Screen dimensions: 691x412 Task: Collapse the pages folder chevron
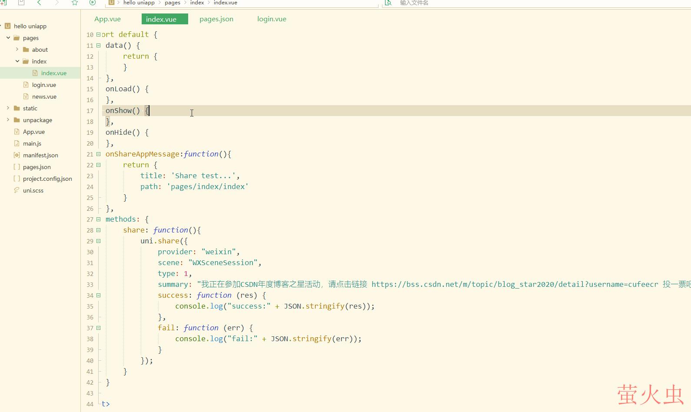click(x=8, y=38)
